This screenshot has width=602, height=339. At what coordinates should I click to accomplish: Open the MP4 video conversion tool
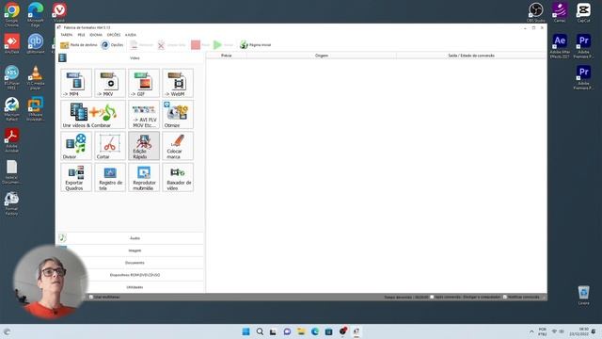(x=76, y=83)
